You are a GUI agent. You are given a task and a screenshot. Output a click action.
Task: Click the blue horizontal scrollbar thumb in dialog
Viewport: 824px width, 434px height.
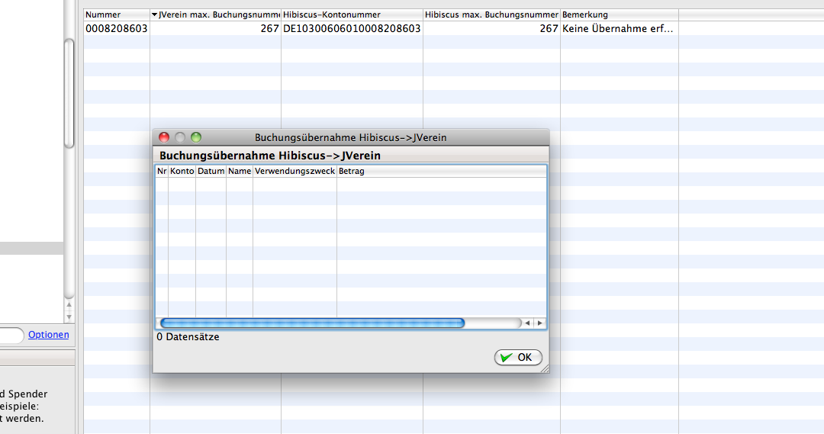312,323
